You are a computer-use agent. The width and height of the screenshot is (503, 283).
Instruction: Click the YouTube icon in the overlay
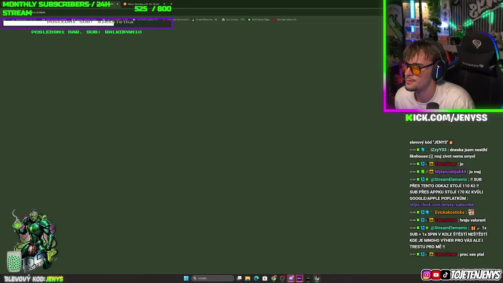(436, 275)
